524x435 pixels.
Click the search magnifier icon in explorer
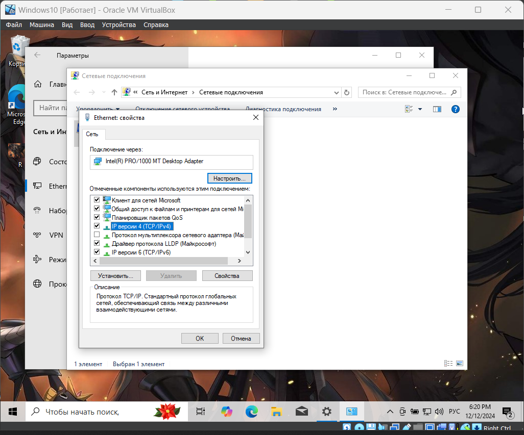pyautogui.click(x=454, y=92)
